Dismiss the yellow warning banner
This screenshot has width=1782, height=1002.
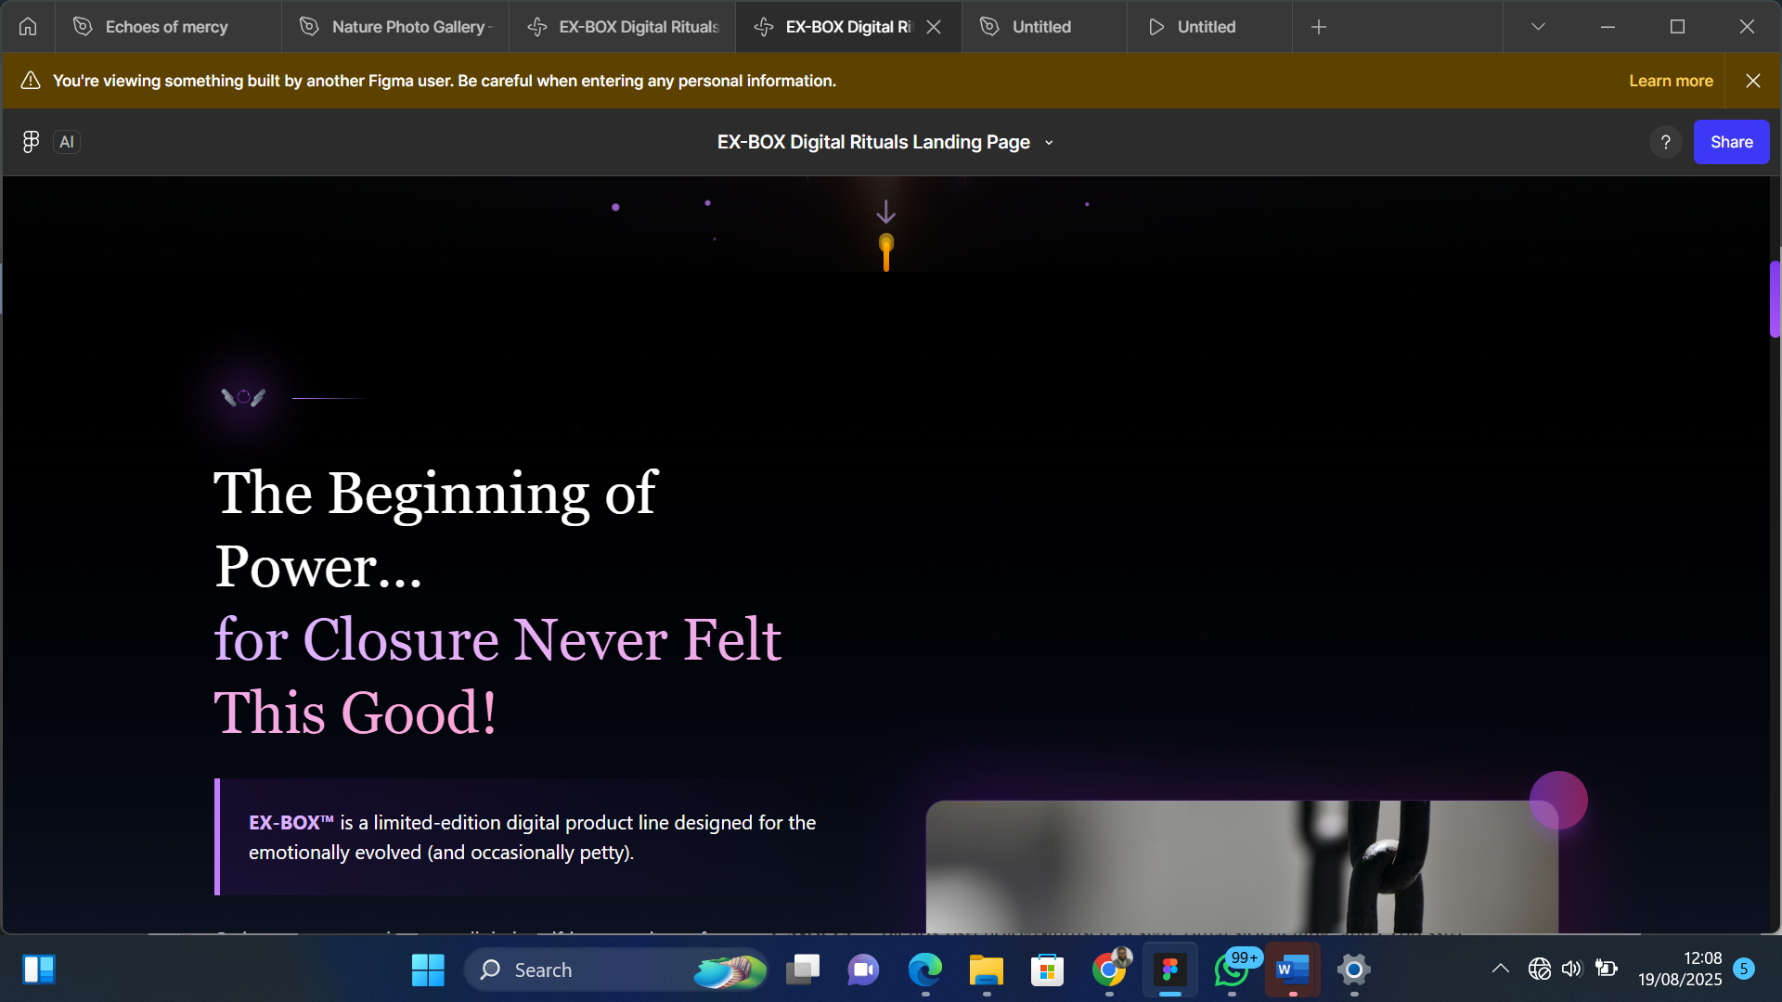pos(1752,81)
